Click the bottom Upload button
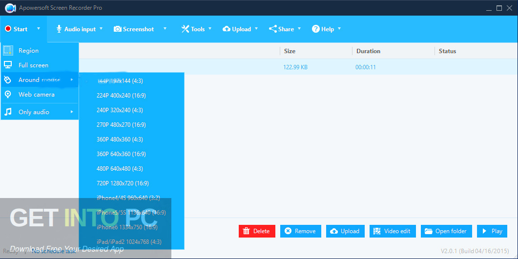 pos(345,231)
